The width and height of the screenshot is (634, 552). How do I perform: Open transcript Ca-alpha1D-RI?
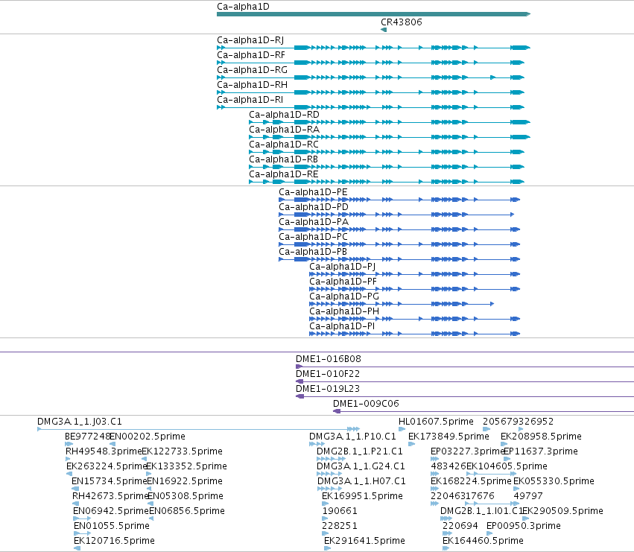click(x=370, y=107)
